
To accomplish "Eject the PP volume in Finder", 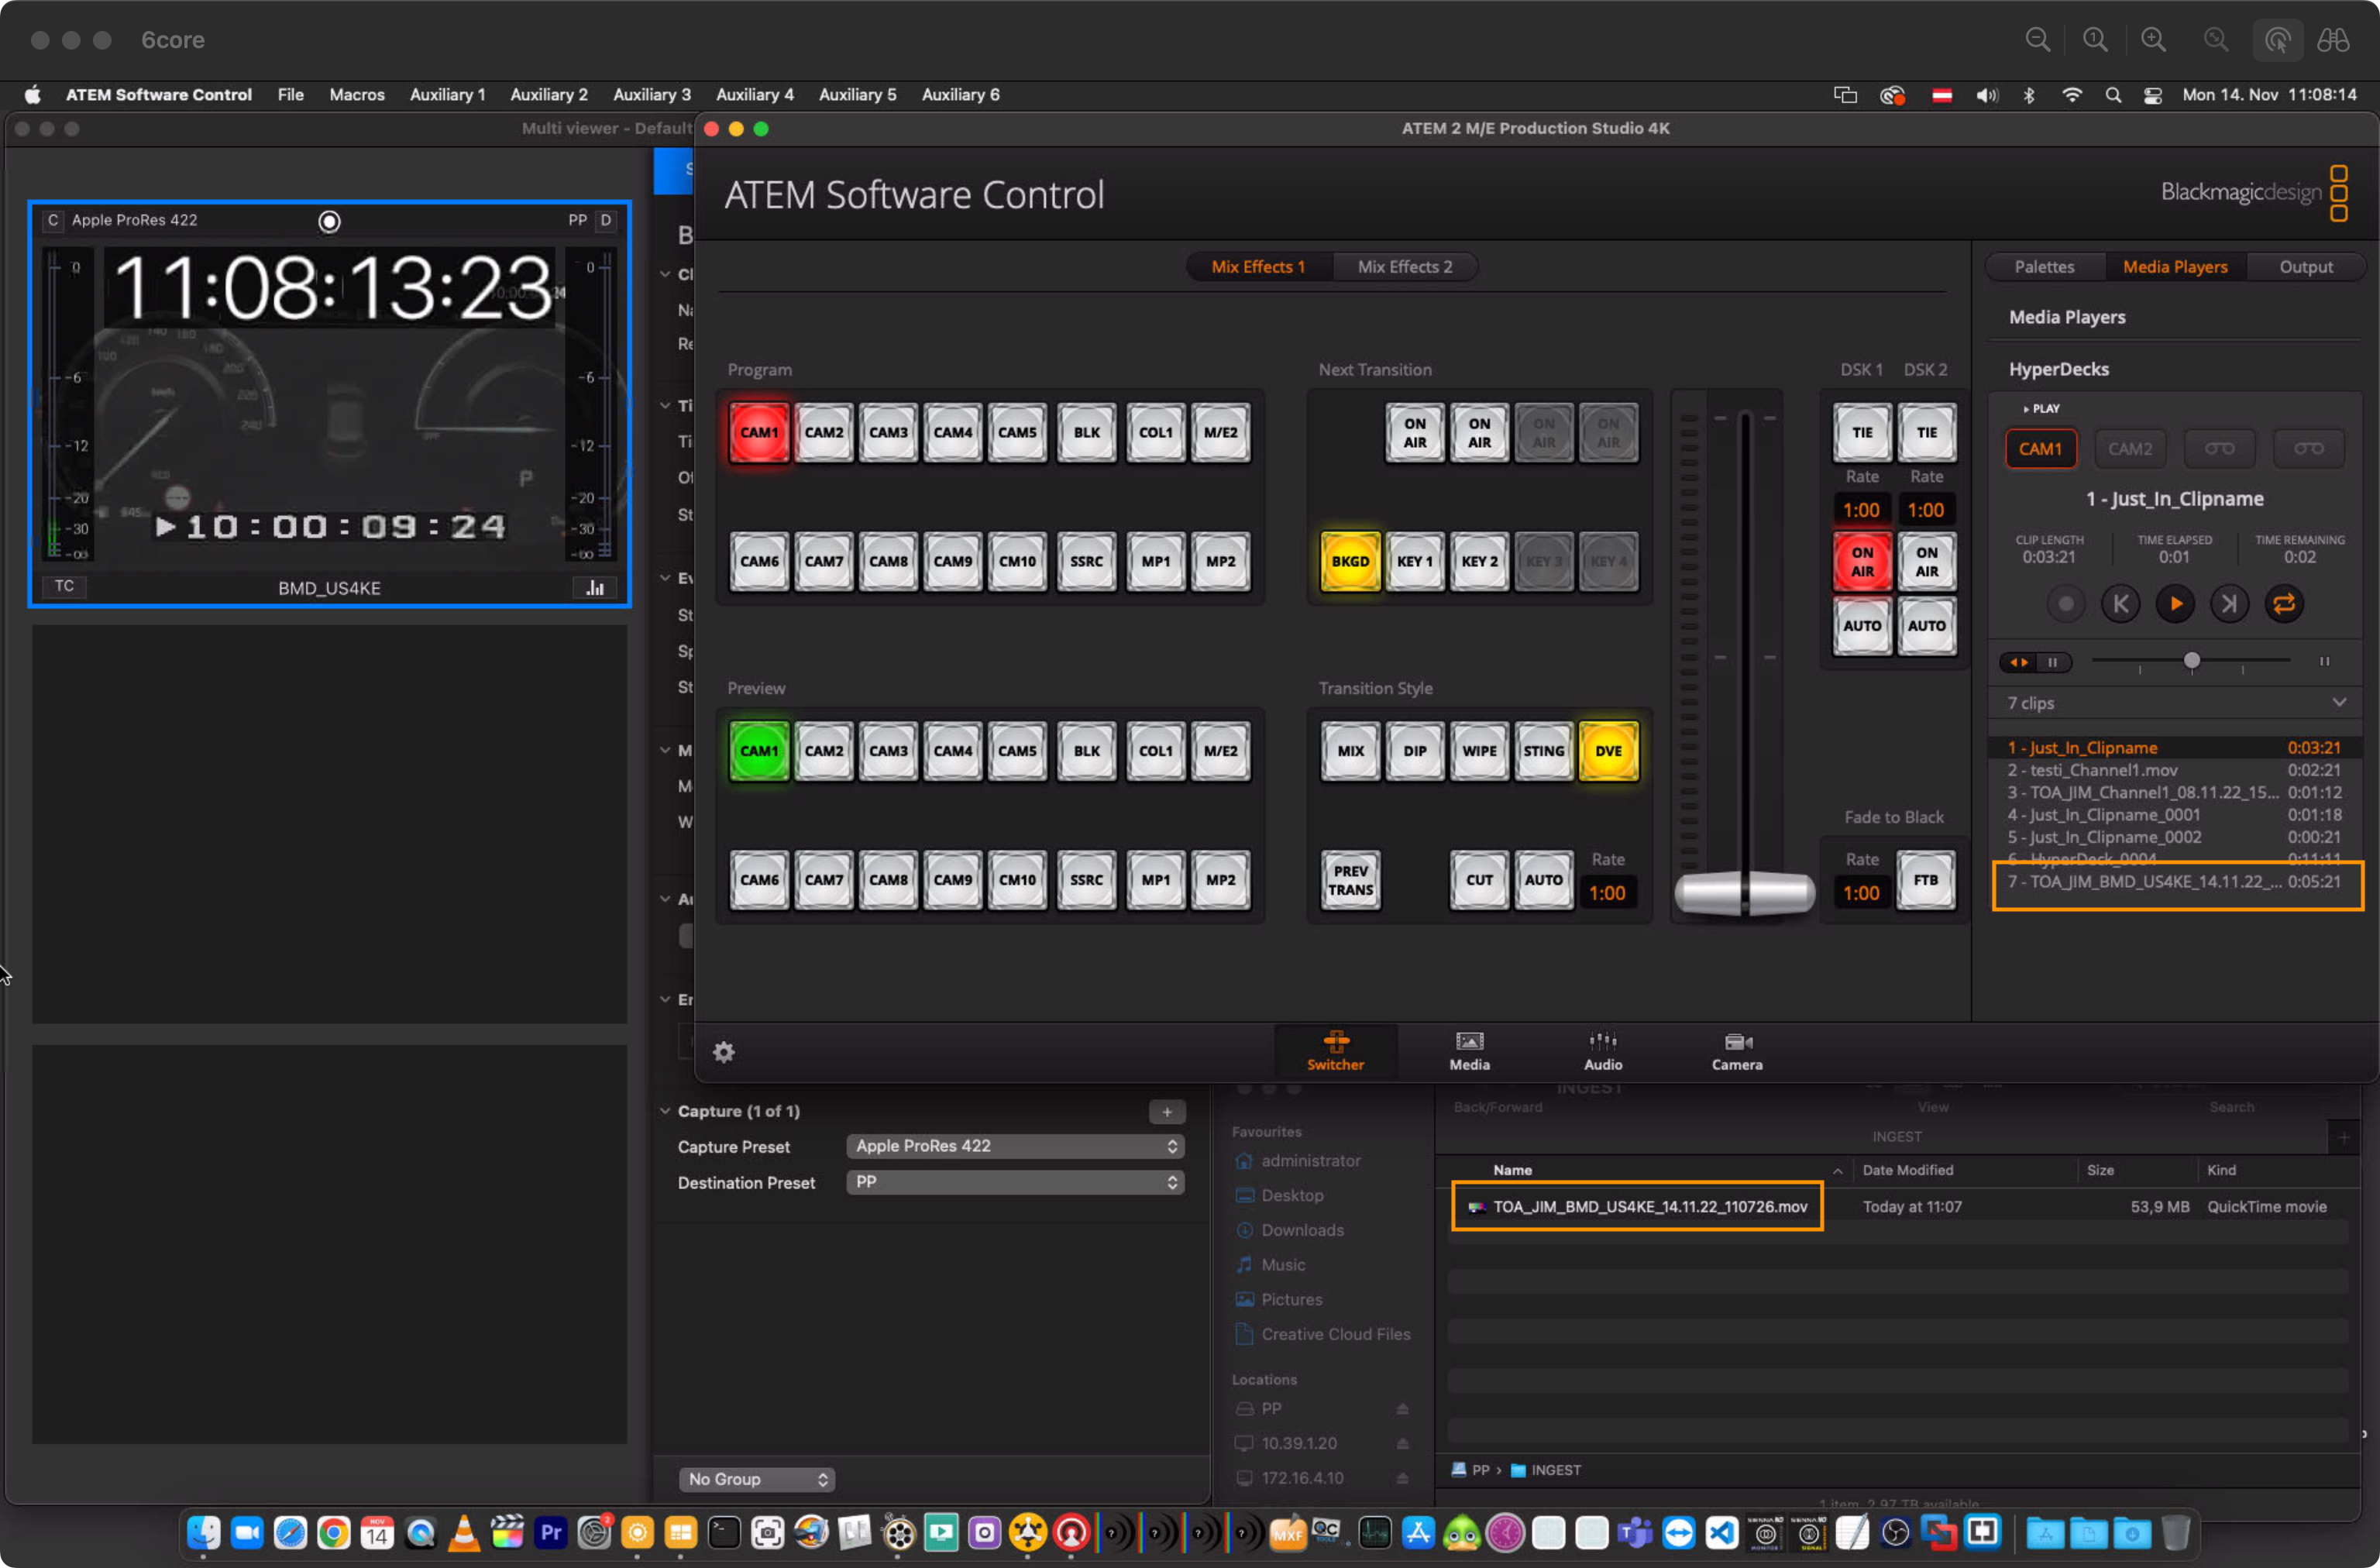I will pyautogui.click(x=1402, y=1408).
